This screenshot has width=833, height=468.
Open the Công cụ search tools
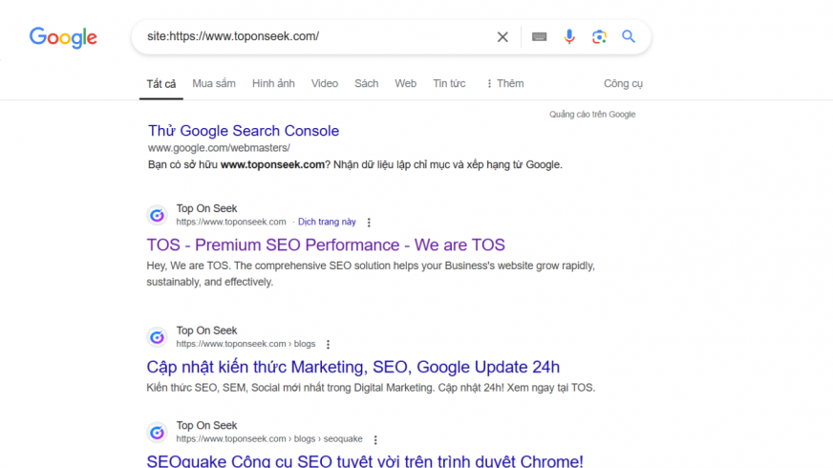(623, 84)
